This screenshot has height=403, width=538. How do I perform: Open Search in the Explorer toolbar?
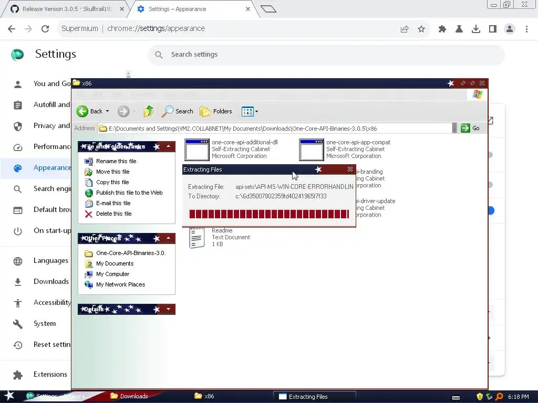(x=178, y=111)
